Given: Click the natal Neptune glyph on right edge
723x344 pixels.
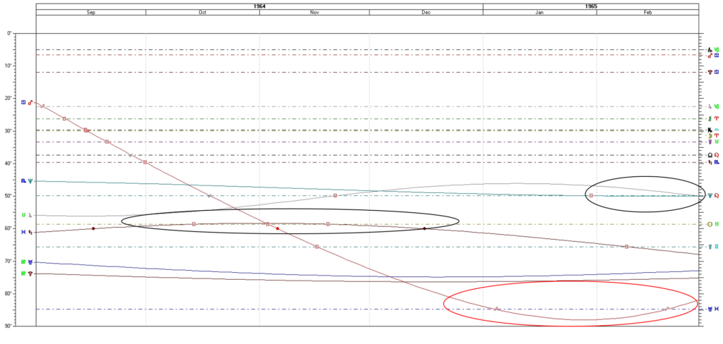Looking at the screenshot, I should click(710, 196).
